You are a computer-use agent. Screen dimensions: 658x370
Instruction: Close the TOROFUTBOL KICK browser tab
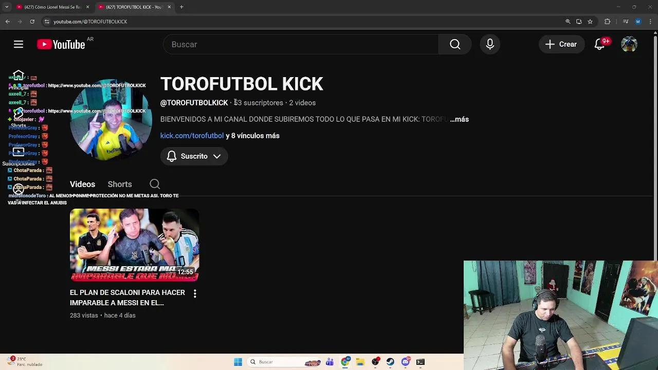click(x=169, y=7)
